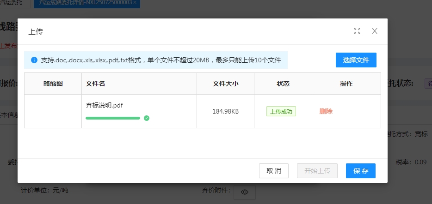Viewport: 432px width, 204px height.
Task: Click the 保存 button
Action: 361,171
